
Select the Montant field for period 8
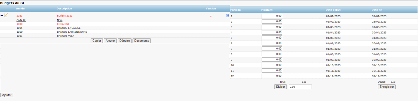point(272,54)
